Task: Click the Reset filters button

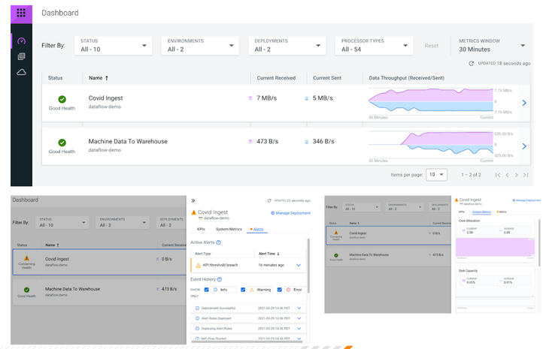Action: point(431,46)
